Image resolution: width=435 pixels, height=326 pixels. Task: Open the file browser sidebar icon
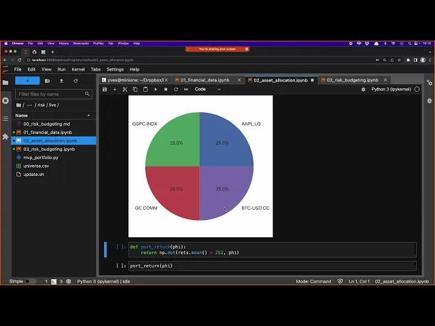5,83
